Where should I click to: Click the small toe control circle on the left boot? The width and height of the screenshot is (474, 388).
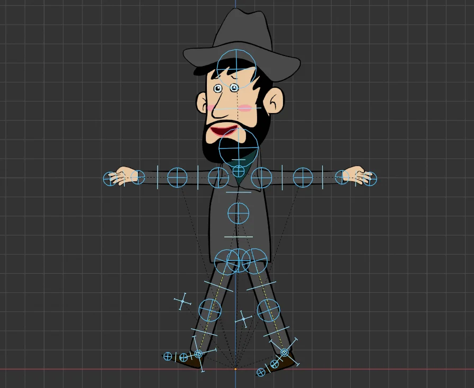[x=168, y=355]
